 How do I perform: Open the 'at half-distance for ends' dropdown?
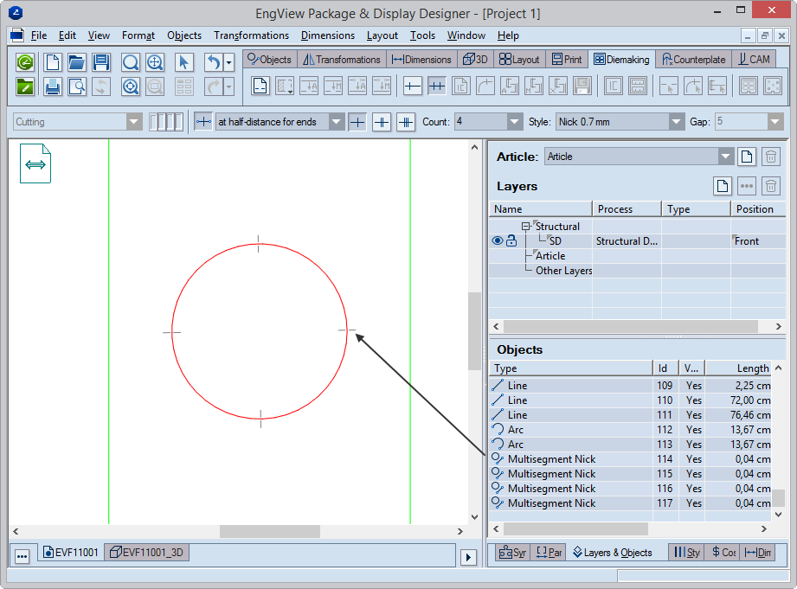337,122
